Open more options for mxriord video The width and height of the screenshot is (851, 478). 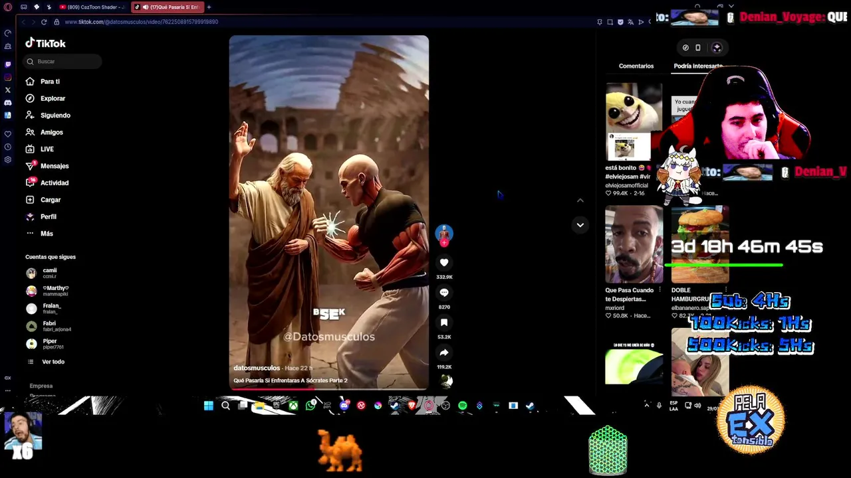coord(660,290)
